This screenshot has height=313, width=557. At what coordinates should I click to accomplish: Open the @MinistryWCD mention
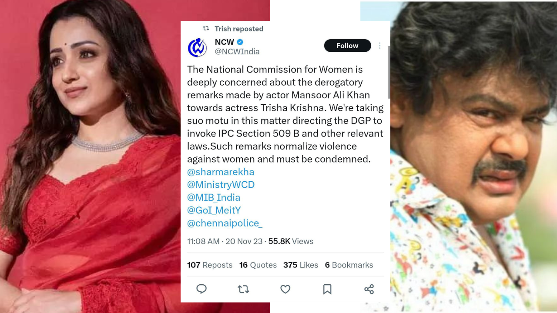[x=221, y=184]
